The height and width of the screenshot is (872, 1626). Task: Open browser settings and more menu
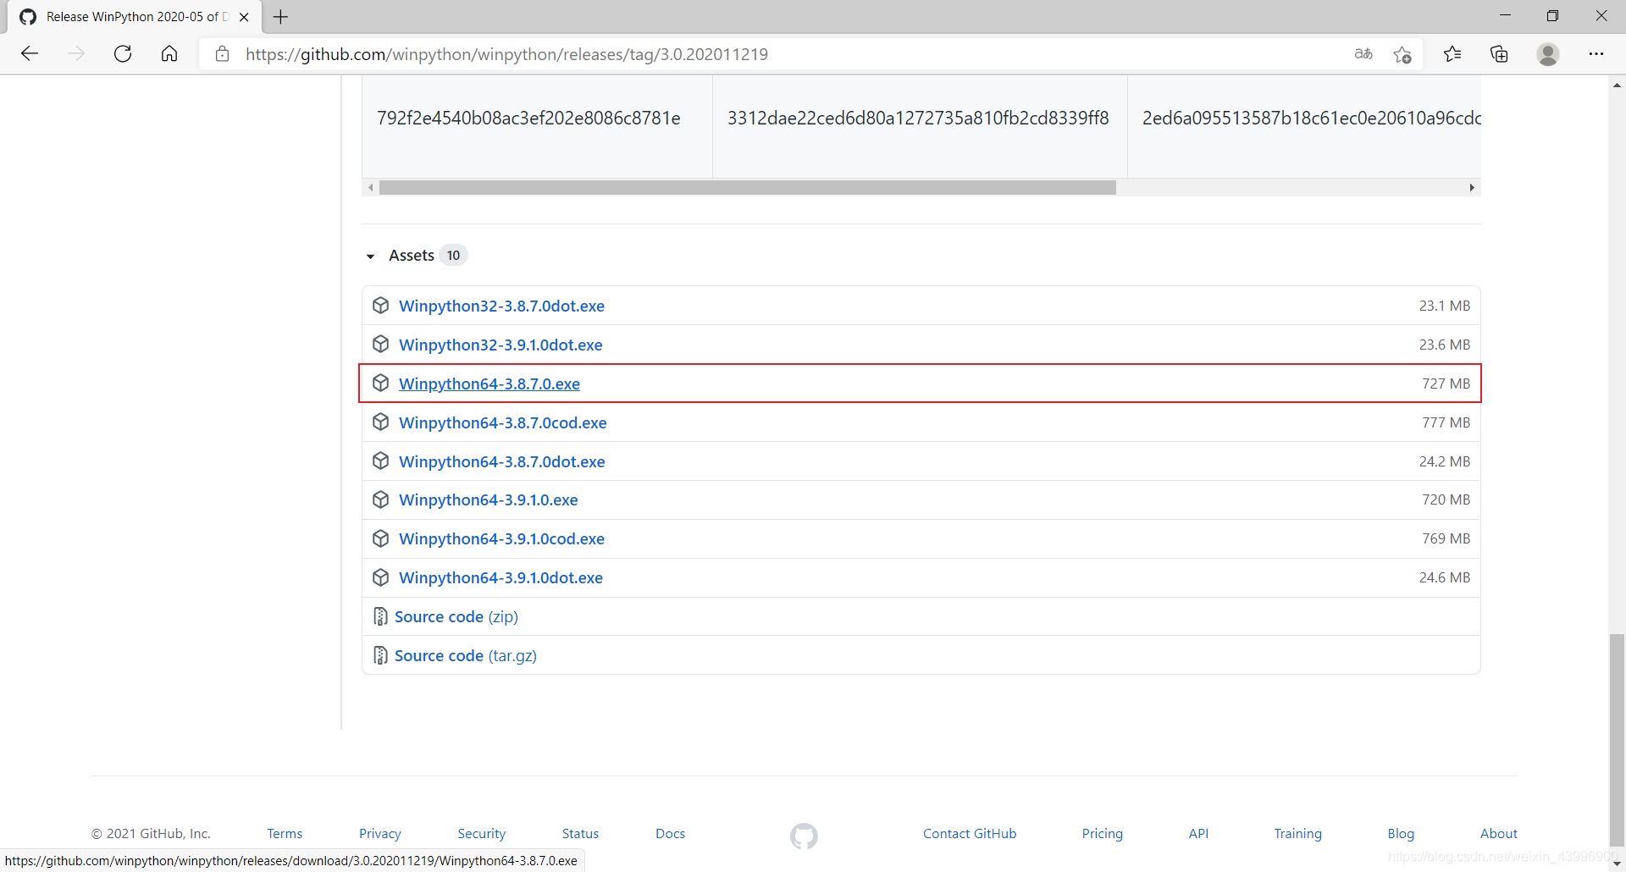tap(1596, 54)
